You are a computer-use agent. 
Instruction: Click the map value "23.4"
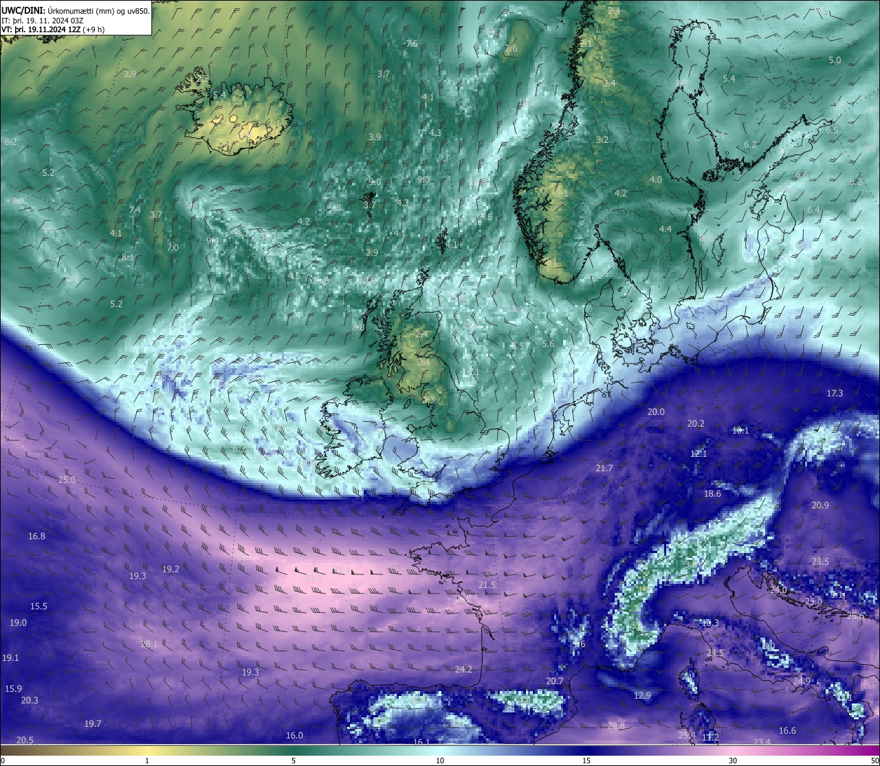coord(762,742)
